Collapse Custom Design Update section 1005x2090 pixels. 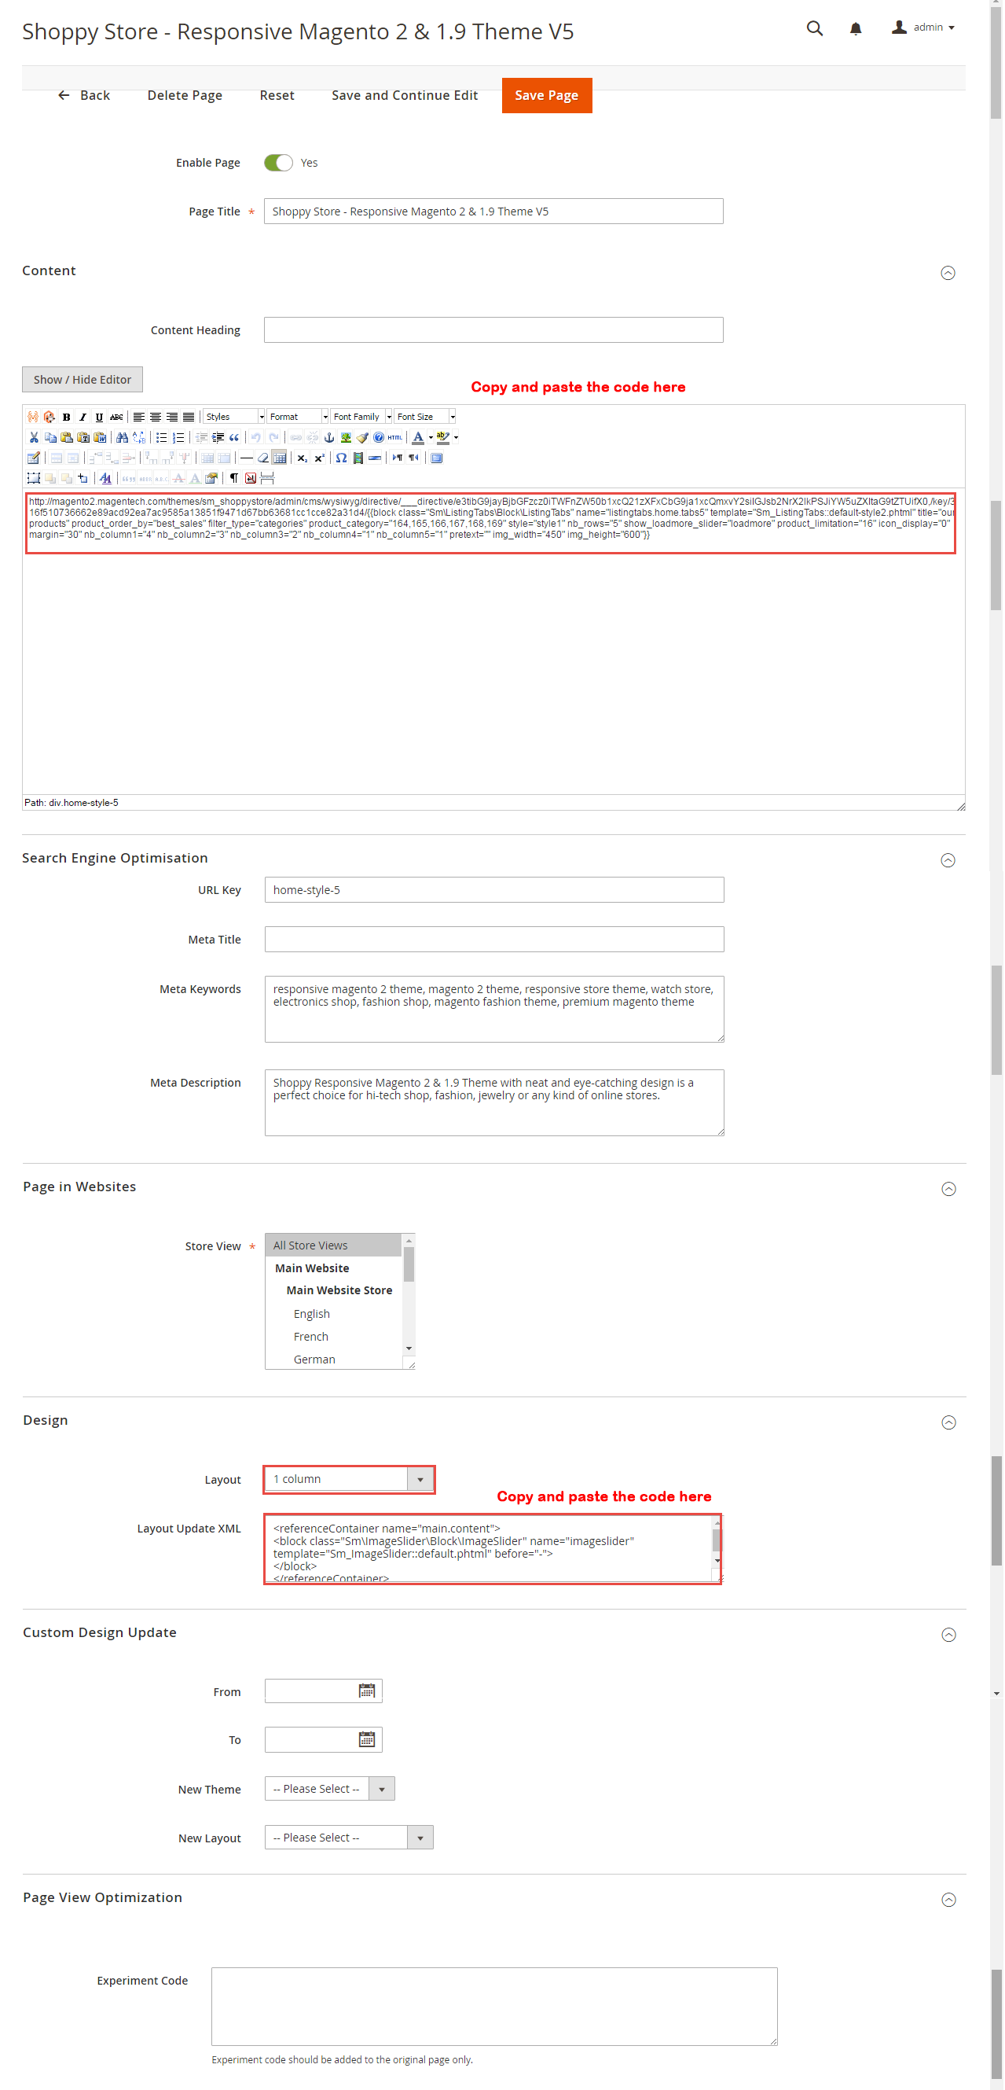tap(948, 1635)
